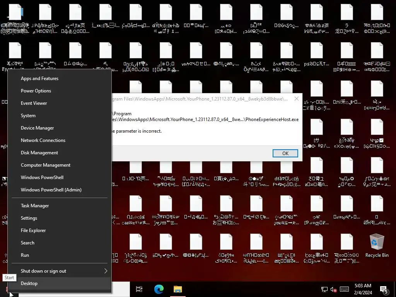Open Device Manager from the menu
The height and width of the screenshot is (297, 396).
pos(60,128)
